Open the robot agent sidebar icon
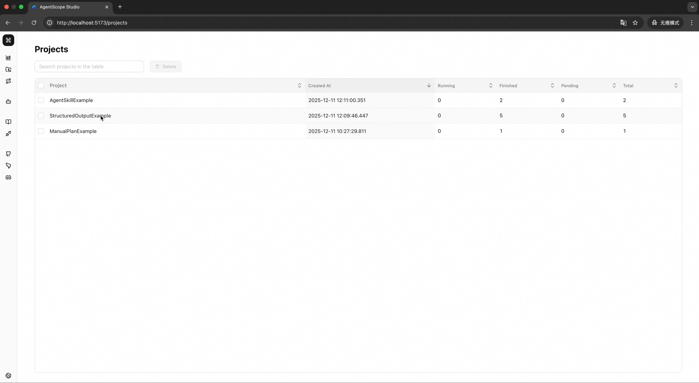This screenshot has width=699, height=383. pyautogui.click(x=8, y=102)
